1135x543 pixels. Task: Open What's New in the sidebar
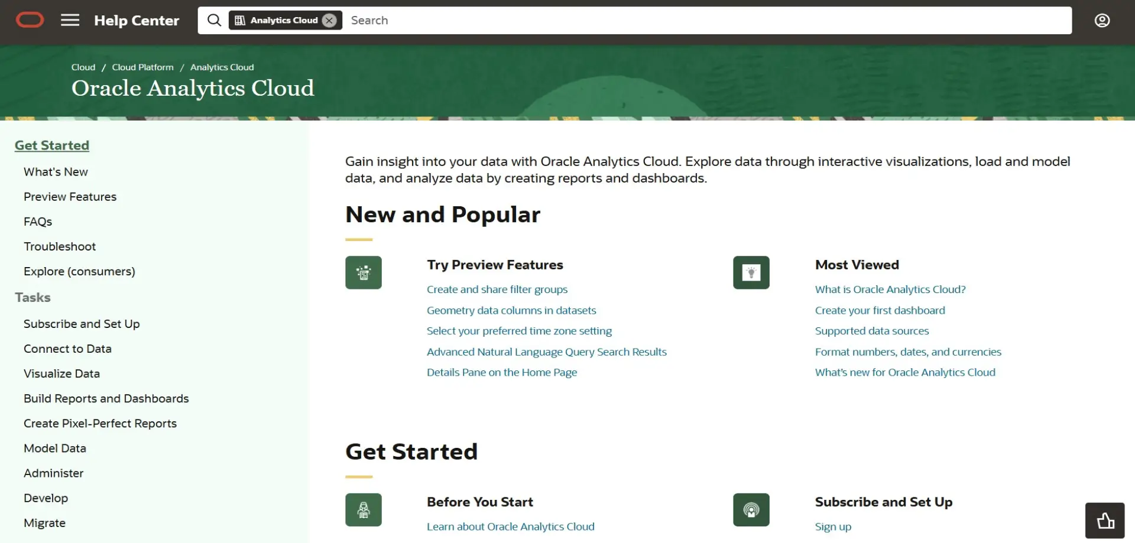56,172
